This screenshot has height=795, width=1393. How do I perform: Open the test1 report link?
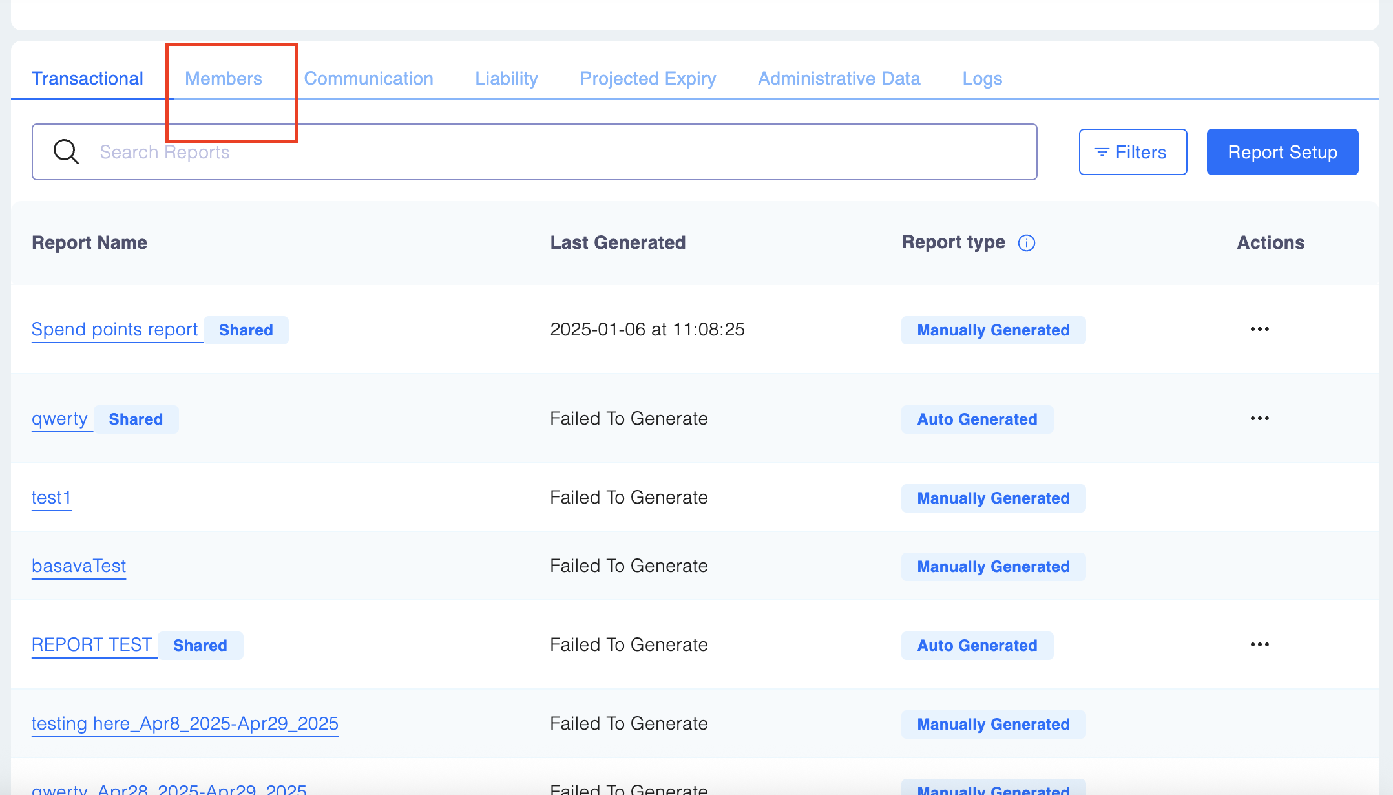click(51, 498)
